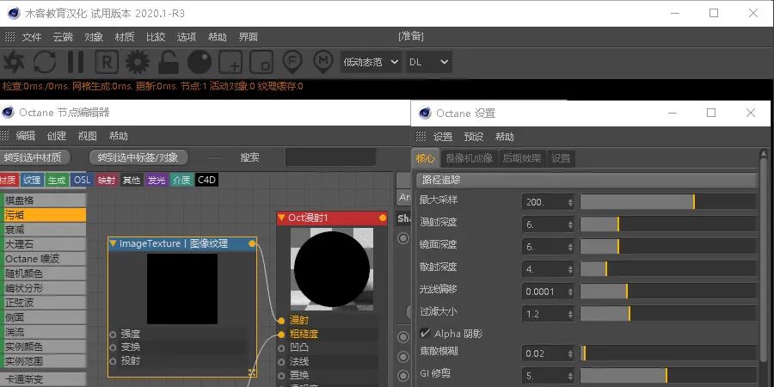
Task: Click the 最大采样 slider
Action: [x=668, y=201]
